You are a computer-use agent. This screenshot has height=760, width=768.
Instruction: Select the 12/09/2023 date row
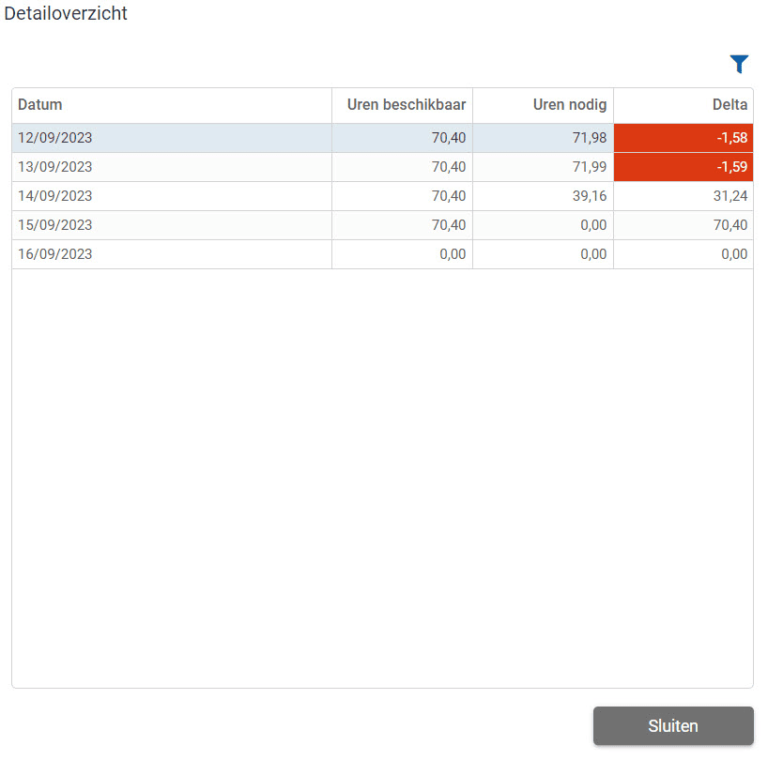pyautogui.click(x=382, y=138)
